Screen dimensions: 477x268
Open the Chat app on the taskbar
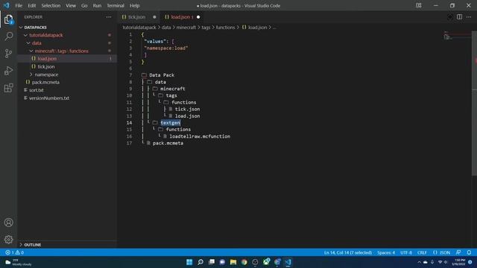click(222, 262)
